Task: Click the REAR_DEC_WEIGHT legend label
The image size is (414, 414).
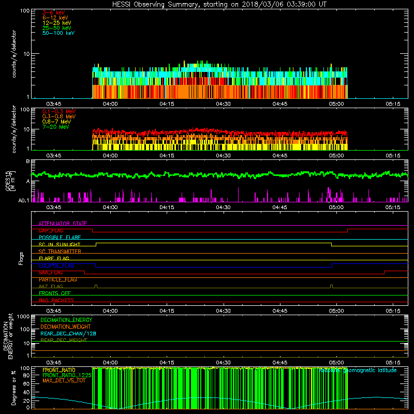Action: tap(64, 340)
